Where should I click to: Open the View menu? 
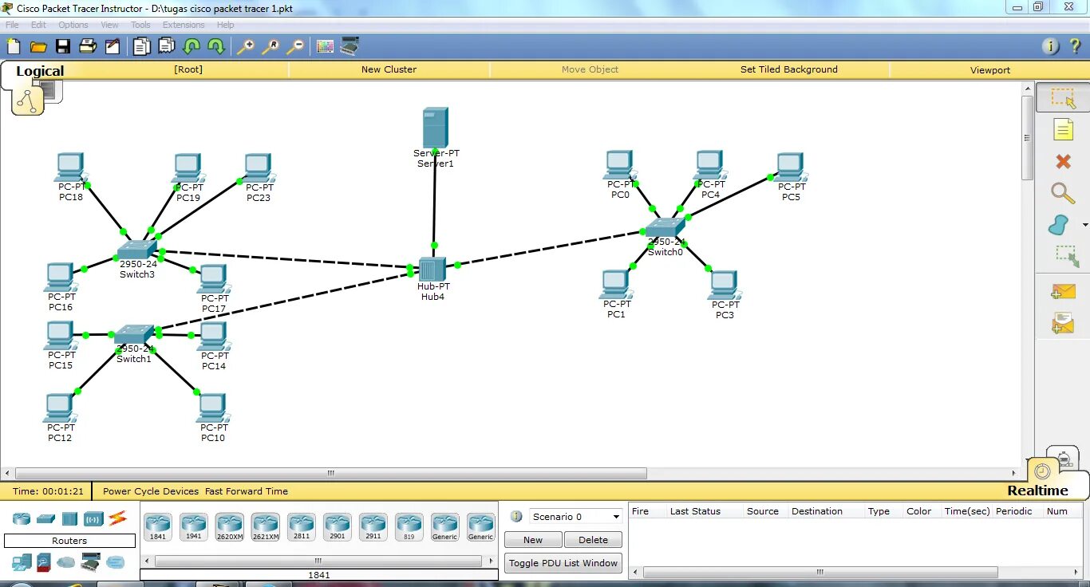[x=109, y=25]
